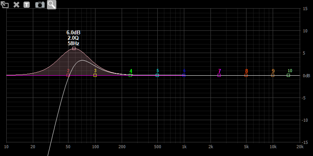
Task: Click the 2.0Q value label
Action: pos(74,38)
